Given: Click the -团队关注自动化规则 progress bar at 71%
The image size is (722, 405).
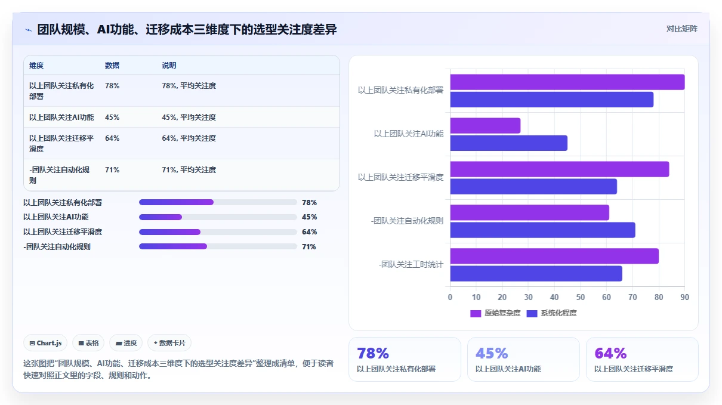Looking at the screenshot, I should pyautogui.click(x=218, y=246).
